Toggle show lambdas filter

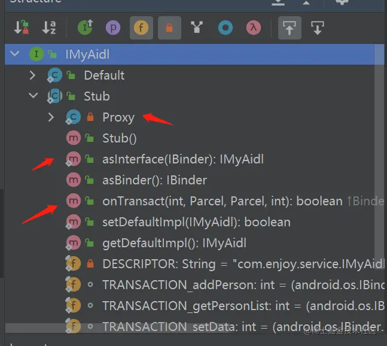point(254,28)
